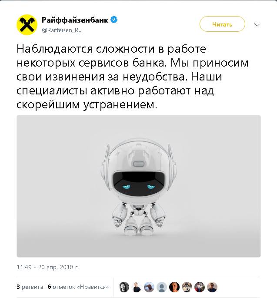Expand the tweet options chevron
Screen dimensions: 277x298
tap(257, 24)
